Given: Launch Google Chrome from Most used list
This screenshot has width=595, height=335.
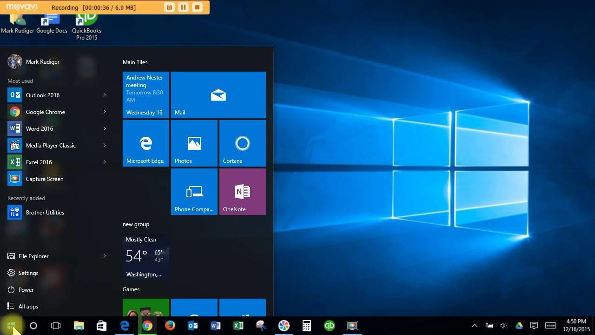Looking at the screenshot, I should [x=58, y=112].
